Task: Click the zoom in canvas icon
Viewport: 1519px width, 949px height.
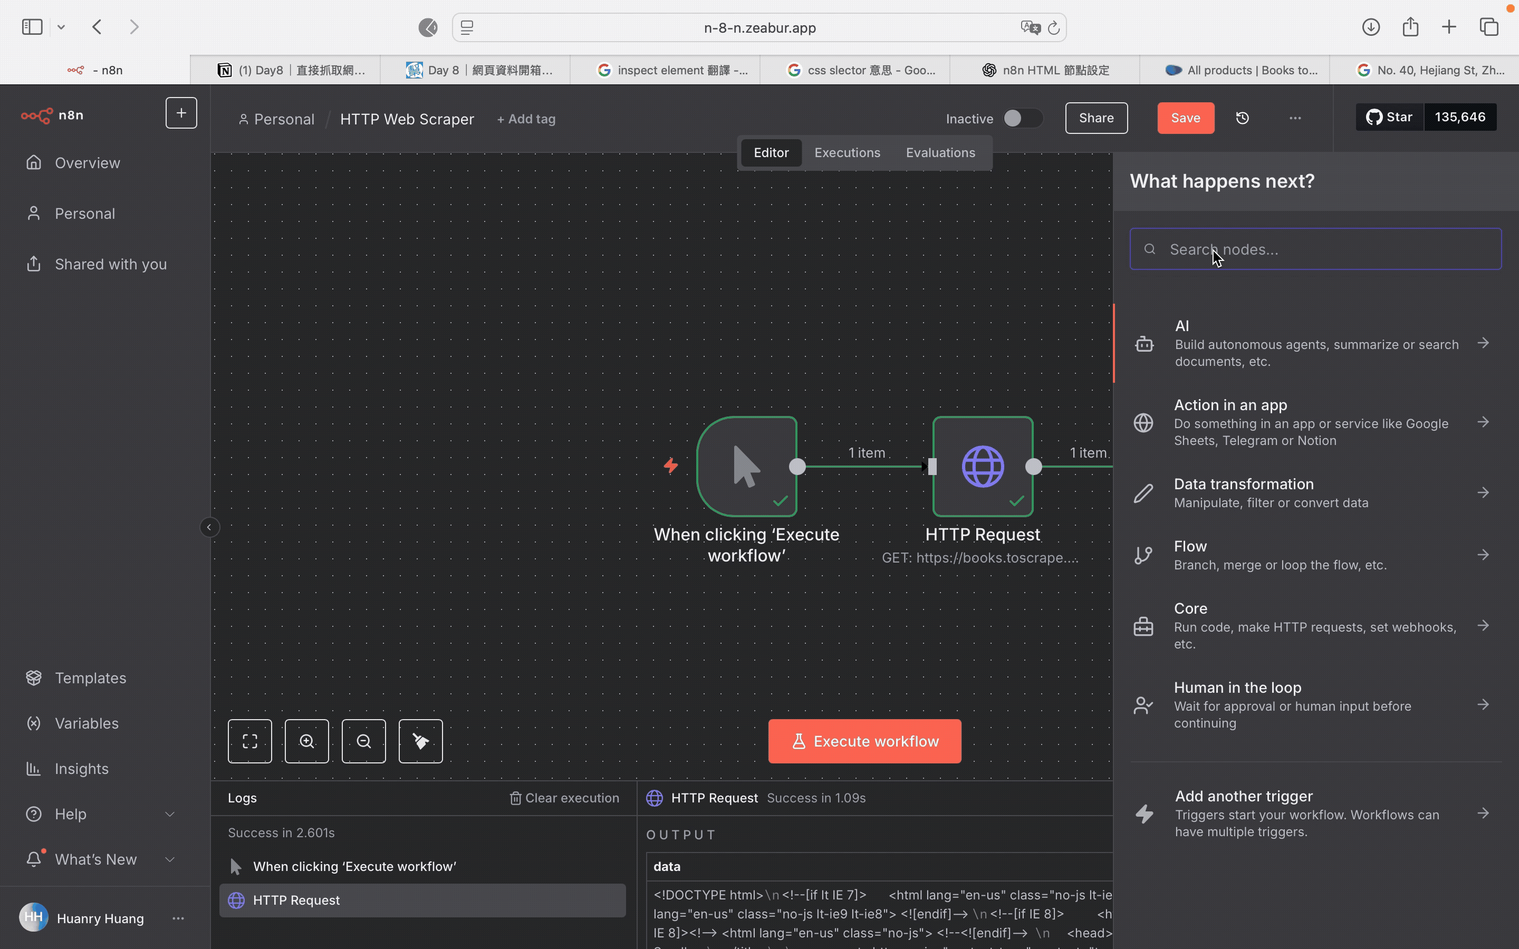Action: [x=307, y=741]
